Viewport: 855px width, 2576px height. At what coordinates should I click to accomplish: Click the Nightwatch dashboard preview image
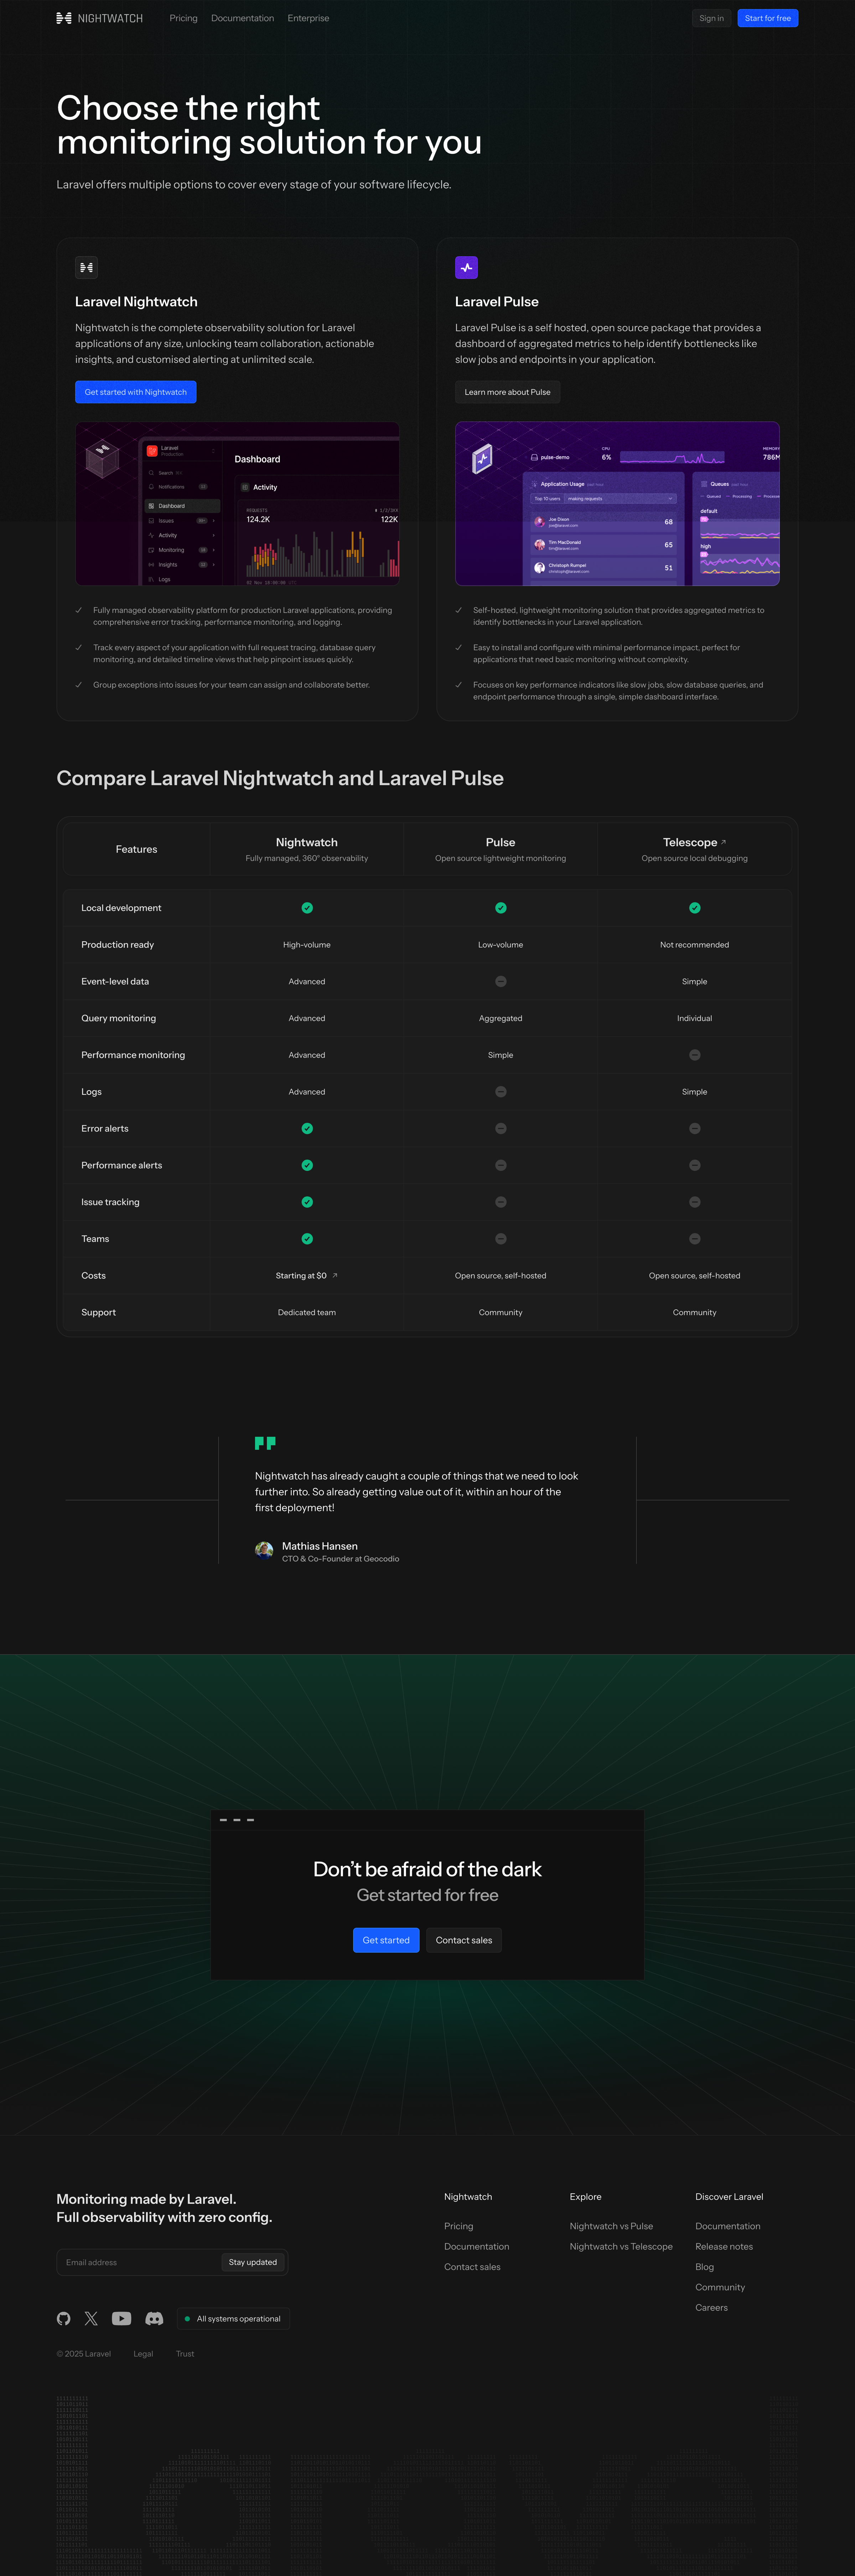[237, 503]
